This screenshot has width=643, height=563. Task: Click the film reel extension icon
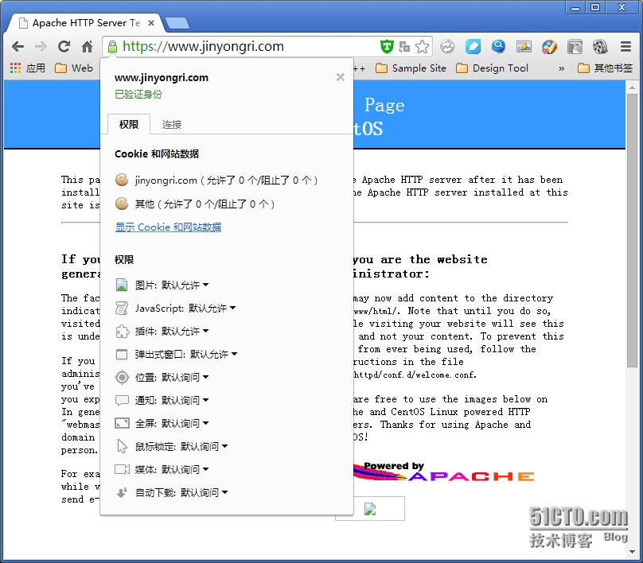coord(600,47)
